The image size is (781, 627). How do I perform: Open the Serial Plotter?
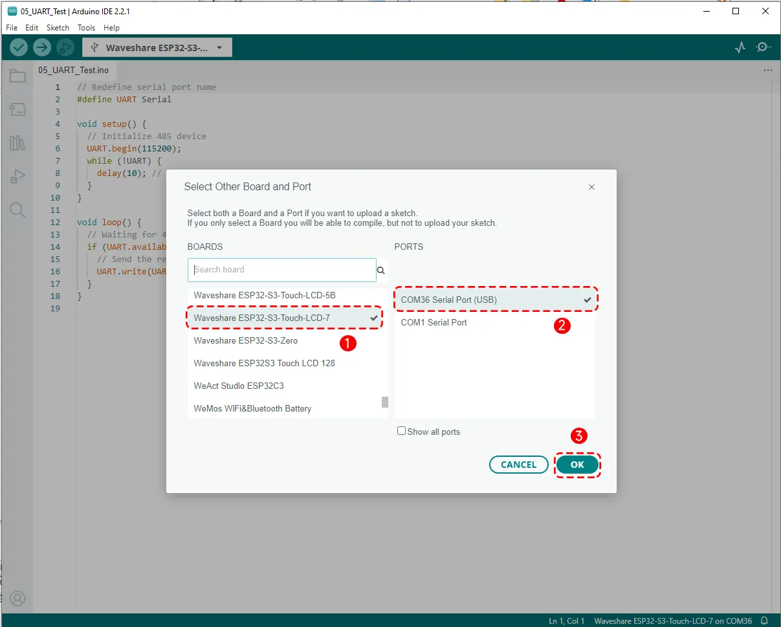coord(740,47)
